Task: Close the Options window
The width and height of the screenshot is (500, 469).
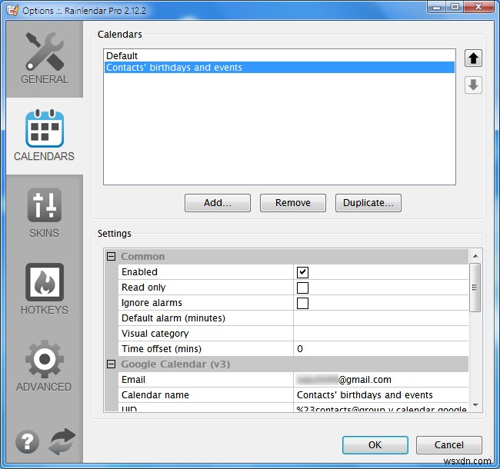Action: tap(478, 7)
